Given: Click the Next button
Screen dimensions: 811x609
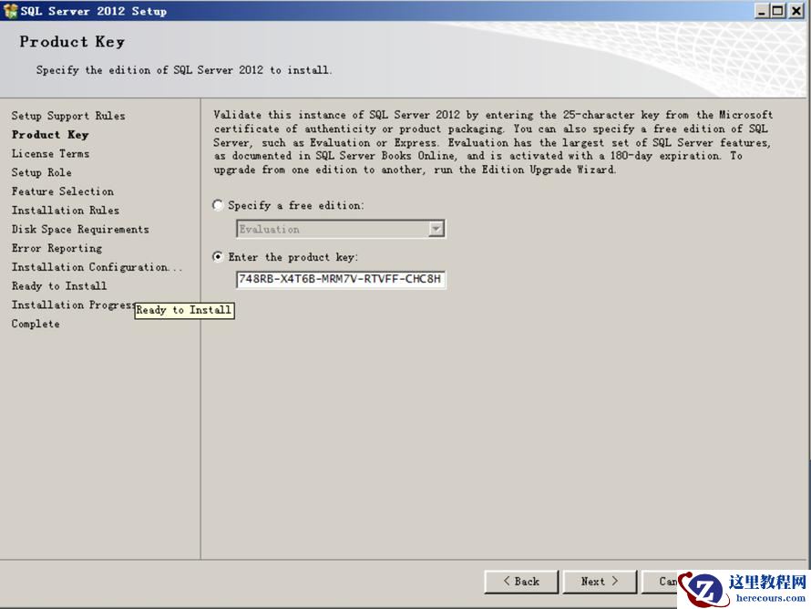Looking at the screenshot, I should [x=600, y=582].
